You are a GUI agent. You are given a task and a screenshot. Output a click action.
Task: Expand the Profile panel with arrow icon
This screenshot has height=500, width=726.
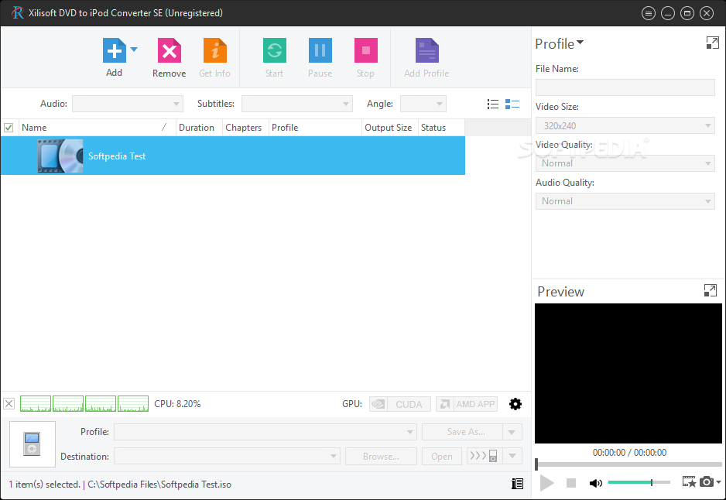(712, 43)
